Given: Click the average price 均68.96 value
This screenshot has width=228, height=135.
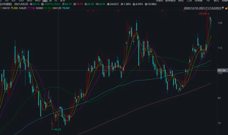Looking at the screenshot, I should click(x=101, y=4).
